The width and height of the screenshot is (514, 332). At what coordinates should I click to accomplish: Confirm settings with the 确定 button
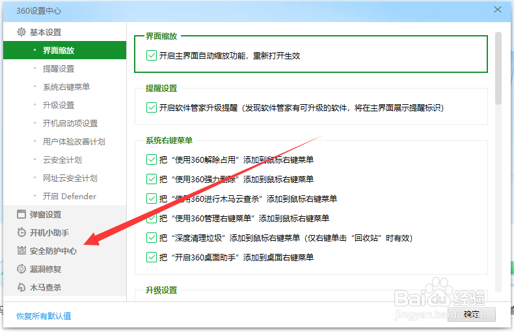[x=472, y=314]
